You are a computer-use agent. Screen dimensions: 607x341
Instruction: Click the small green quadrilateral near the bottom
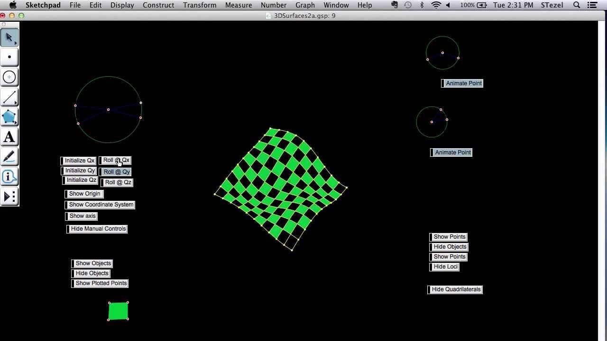pos(118,311)
